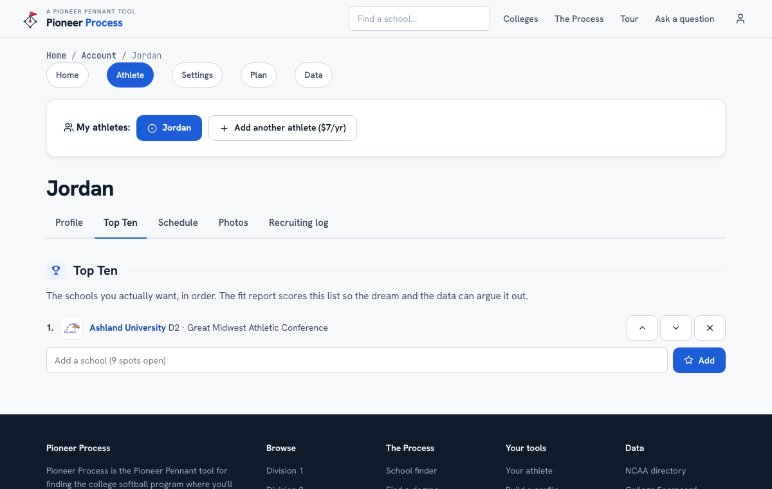Click Add another athlete button
The height and width of the screenshot is (489, 772).
[x=282, y=128]
